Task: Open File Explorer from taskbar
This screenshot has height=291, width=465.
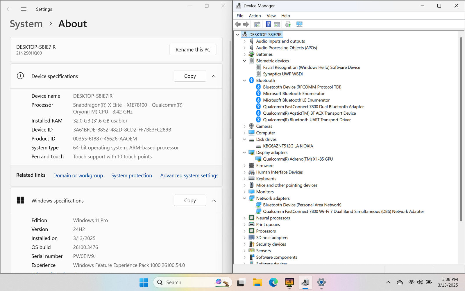Action: pyautogui.click(x=257, y=282)
